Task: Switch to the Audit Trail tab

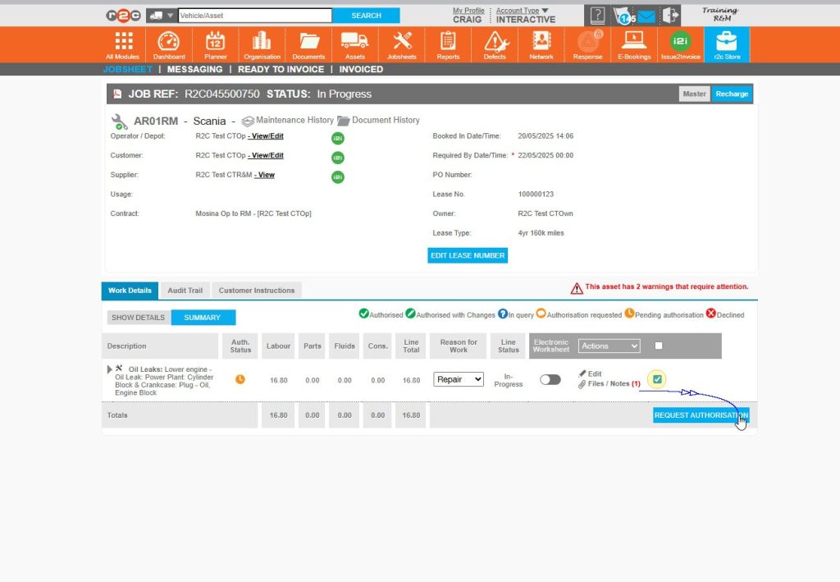Action: click(184, 290)
